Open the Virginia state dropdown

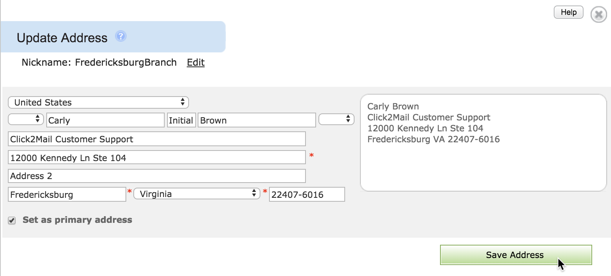197,194
